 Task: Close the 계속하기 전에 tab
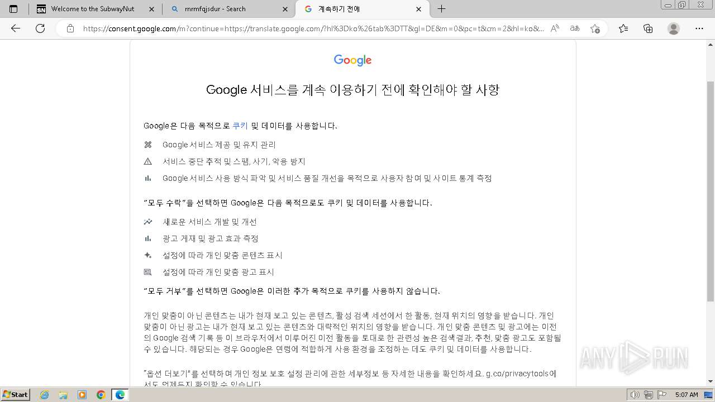coord(419,9)
